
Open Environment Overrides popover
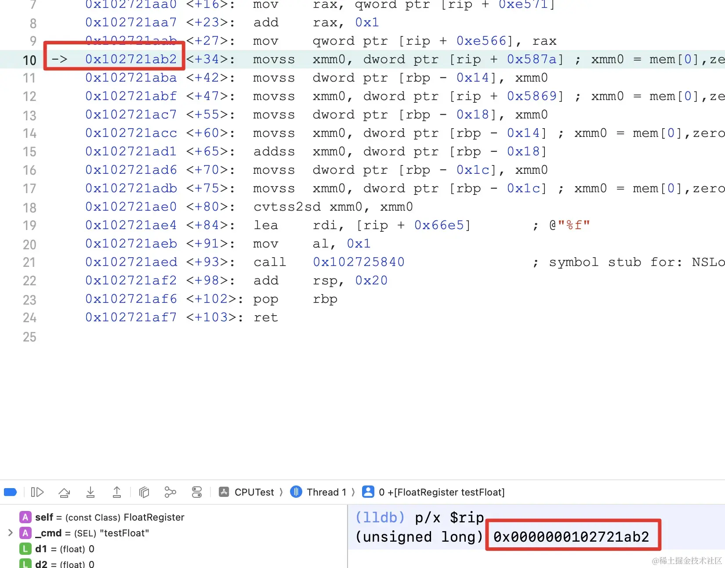(x=196, y=492)
